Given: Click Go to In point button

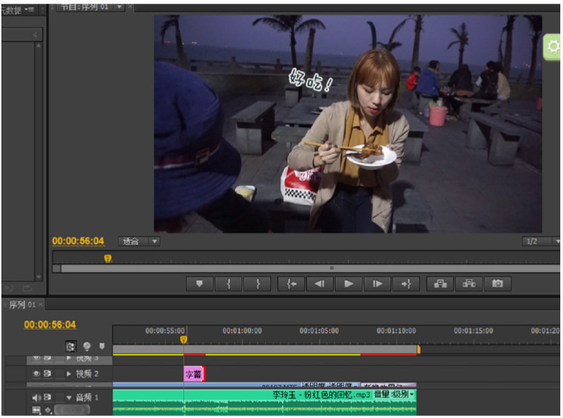Looking at the screenshot, I should [291, 284].
